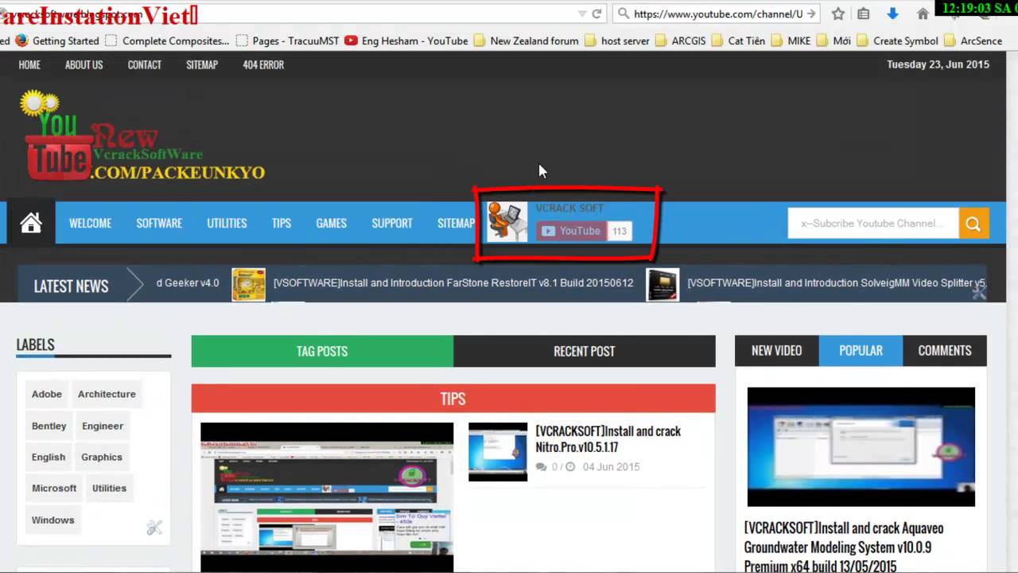Click the Bentley label tag
Image resolution: width=1018 pixels, height=573 pixels.
(49, 426)
